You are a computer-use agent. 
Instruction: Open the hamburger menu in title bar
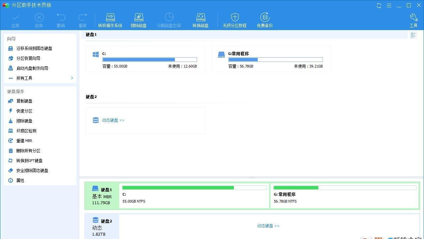pos(389,5)
